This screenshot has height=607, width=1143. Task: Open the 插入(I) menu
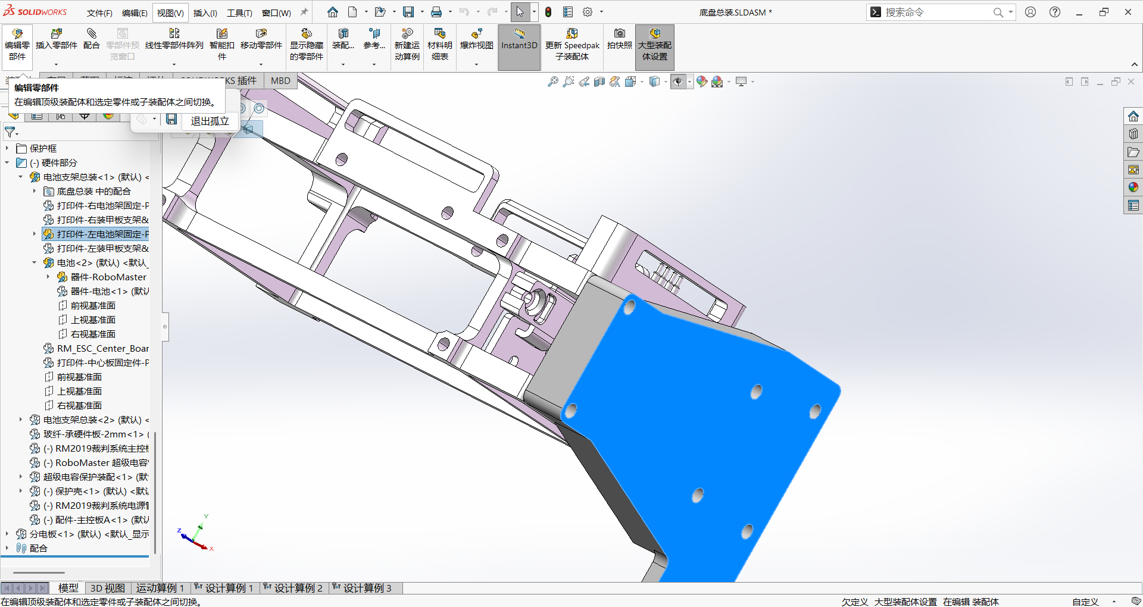pos(205,12)
